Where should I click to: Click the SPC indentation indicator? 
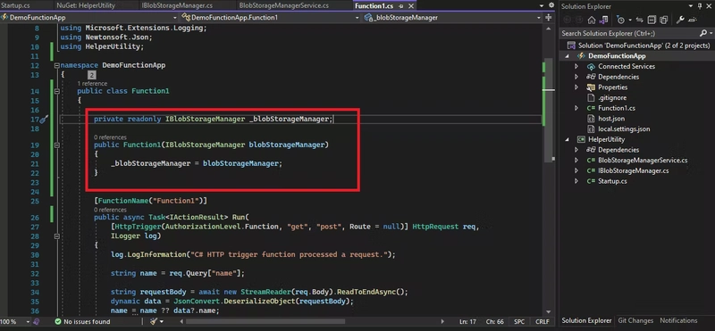pos(519,321)
